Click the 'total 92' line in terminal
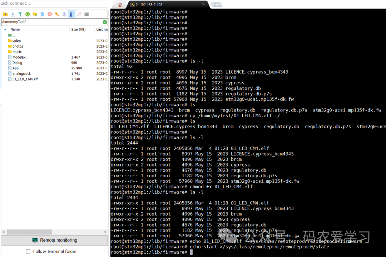The height and width of the screenshot is (257, 386). click(122, 66)
